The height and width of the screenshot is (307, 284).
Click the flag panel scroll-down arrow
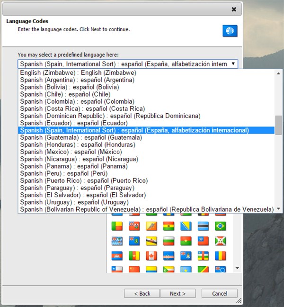tap(237, 268)
